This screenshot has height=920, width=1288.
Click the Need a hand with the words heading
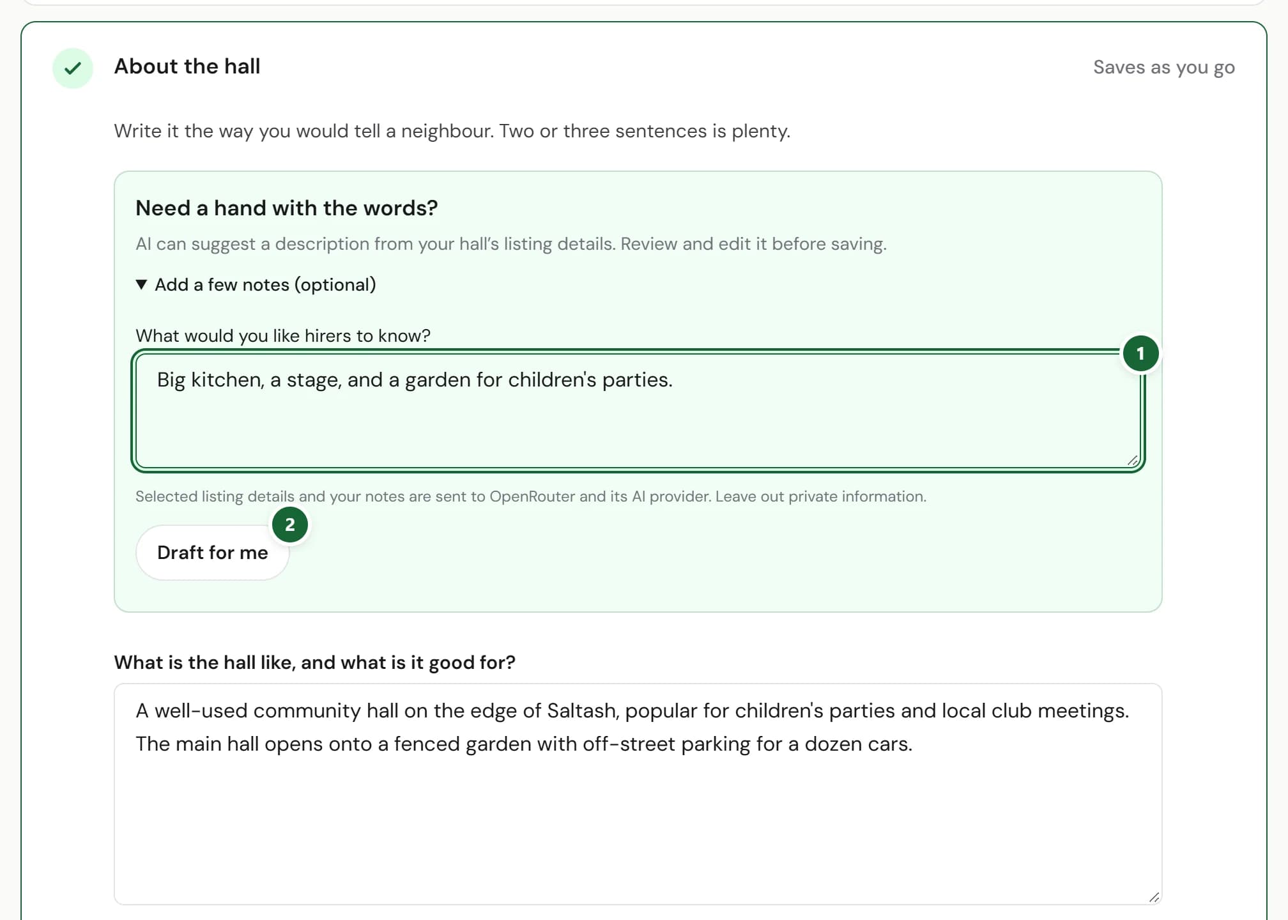286,208
